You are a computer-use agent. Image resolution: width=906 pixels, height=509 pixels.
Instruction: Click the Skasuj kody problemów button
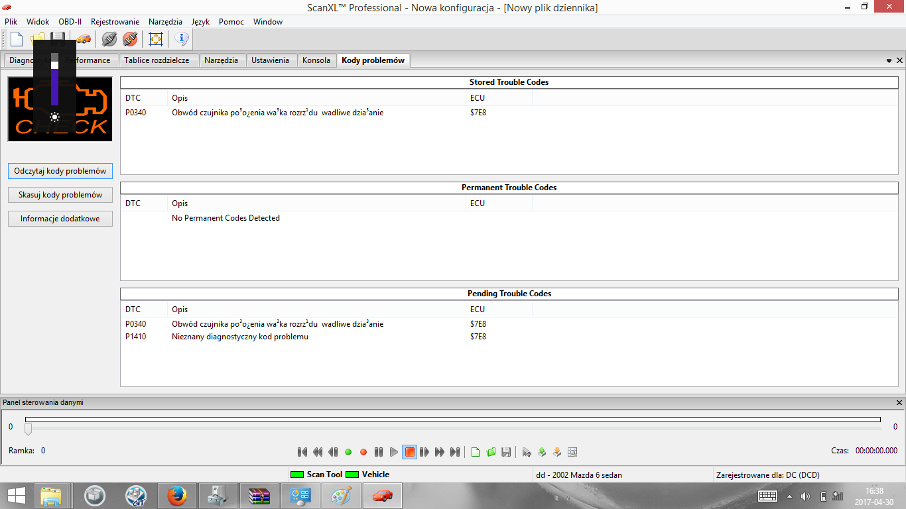(60, 195)
